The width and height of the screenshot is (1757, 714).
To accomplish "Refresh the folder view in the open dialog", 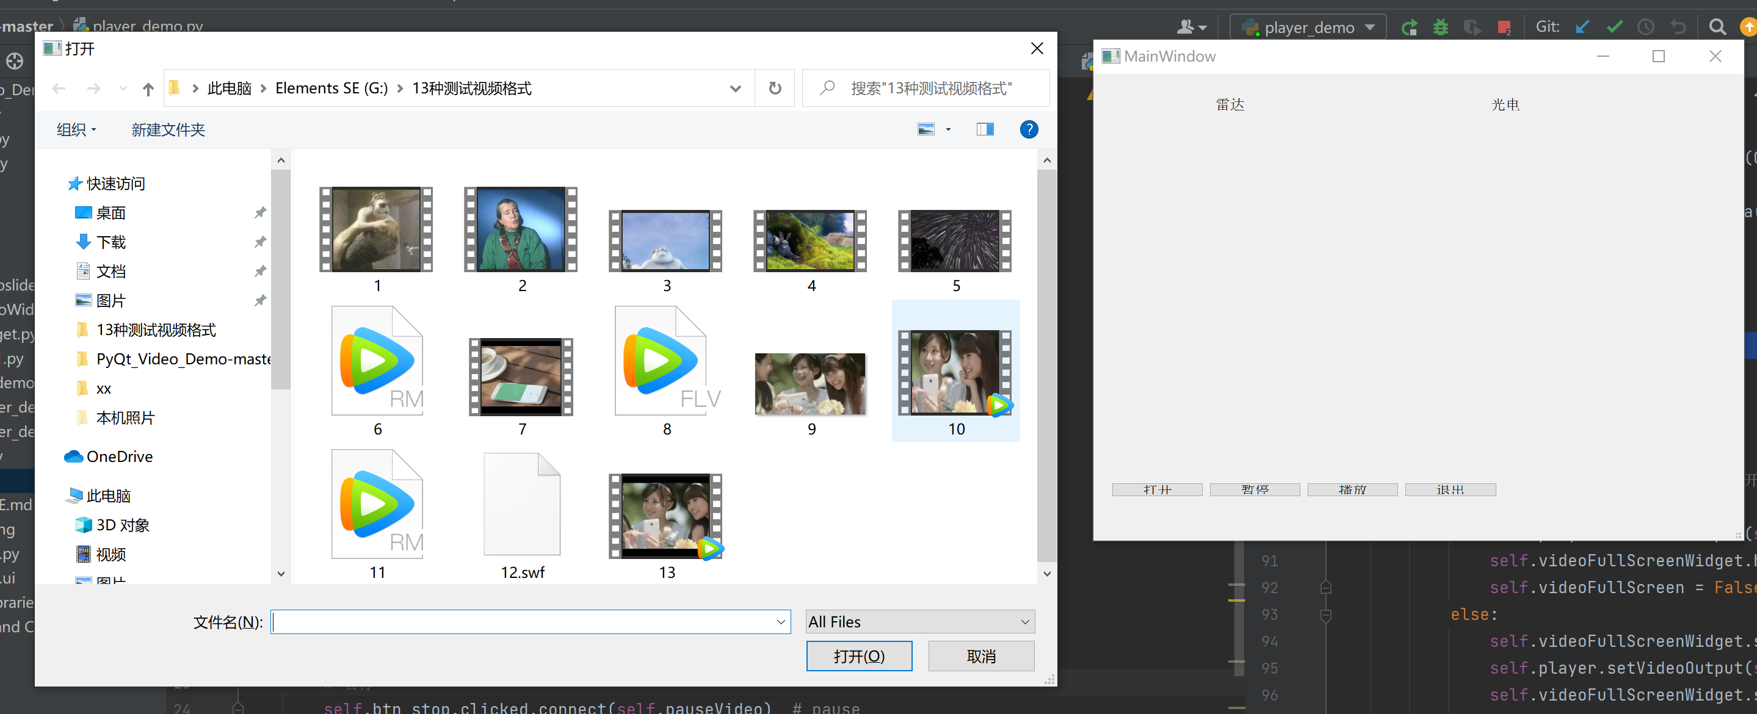I will pos(775,87).
